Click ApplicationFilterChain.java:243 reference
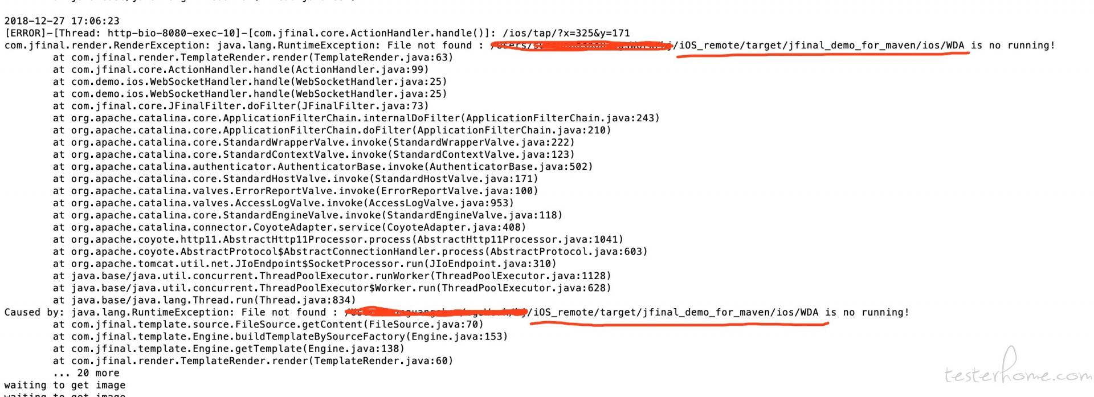Image resolution: width=1094 pixels, height=397 pixels. pyautogui.click(x=560, y=118)
